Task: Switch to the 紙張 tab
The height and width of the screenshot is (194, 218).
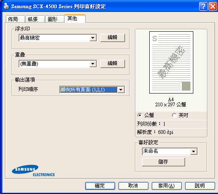Action: point(35,19)
